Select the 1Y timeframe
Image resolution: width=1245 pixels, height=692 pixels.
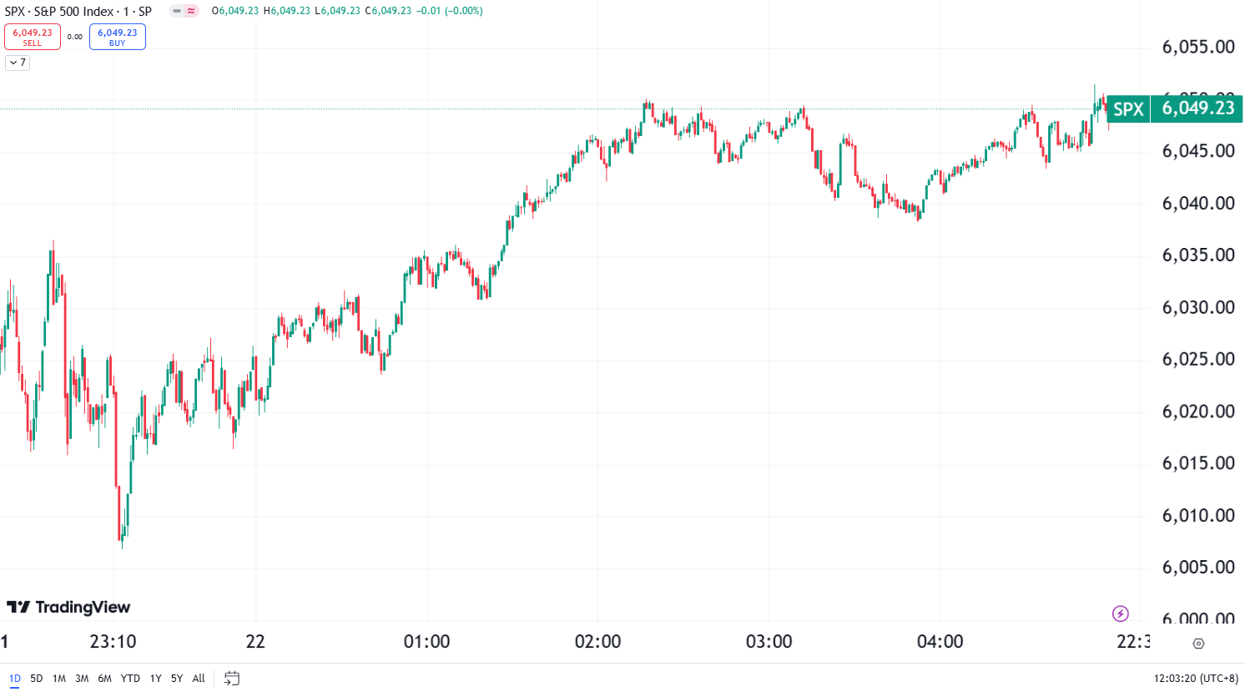click(154, 679)
